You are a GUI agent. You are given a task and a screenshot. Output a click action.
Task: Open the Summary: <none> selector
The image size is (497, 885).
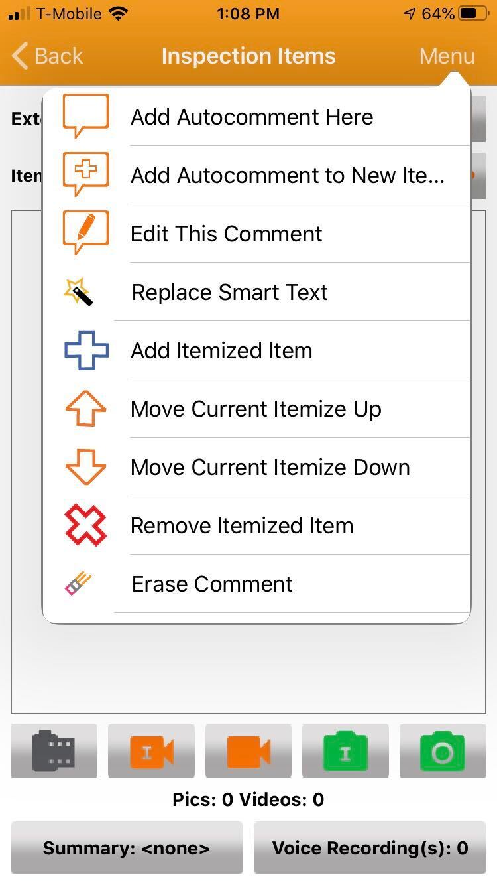tap(127, 848)
